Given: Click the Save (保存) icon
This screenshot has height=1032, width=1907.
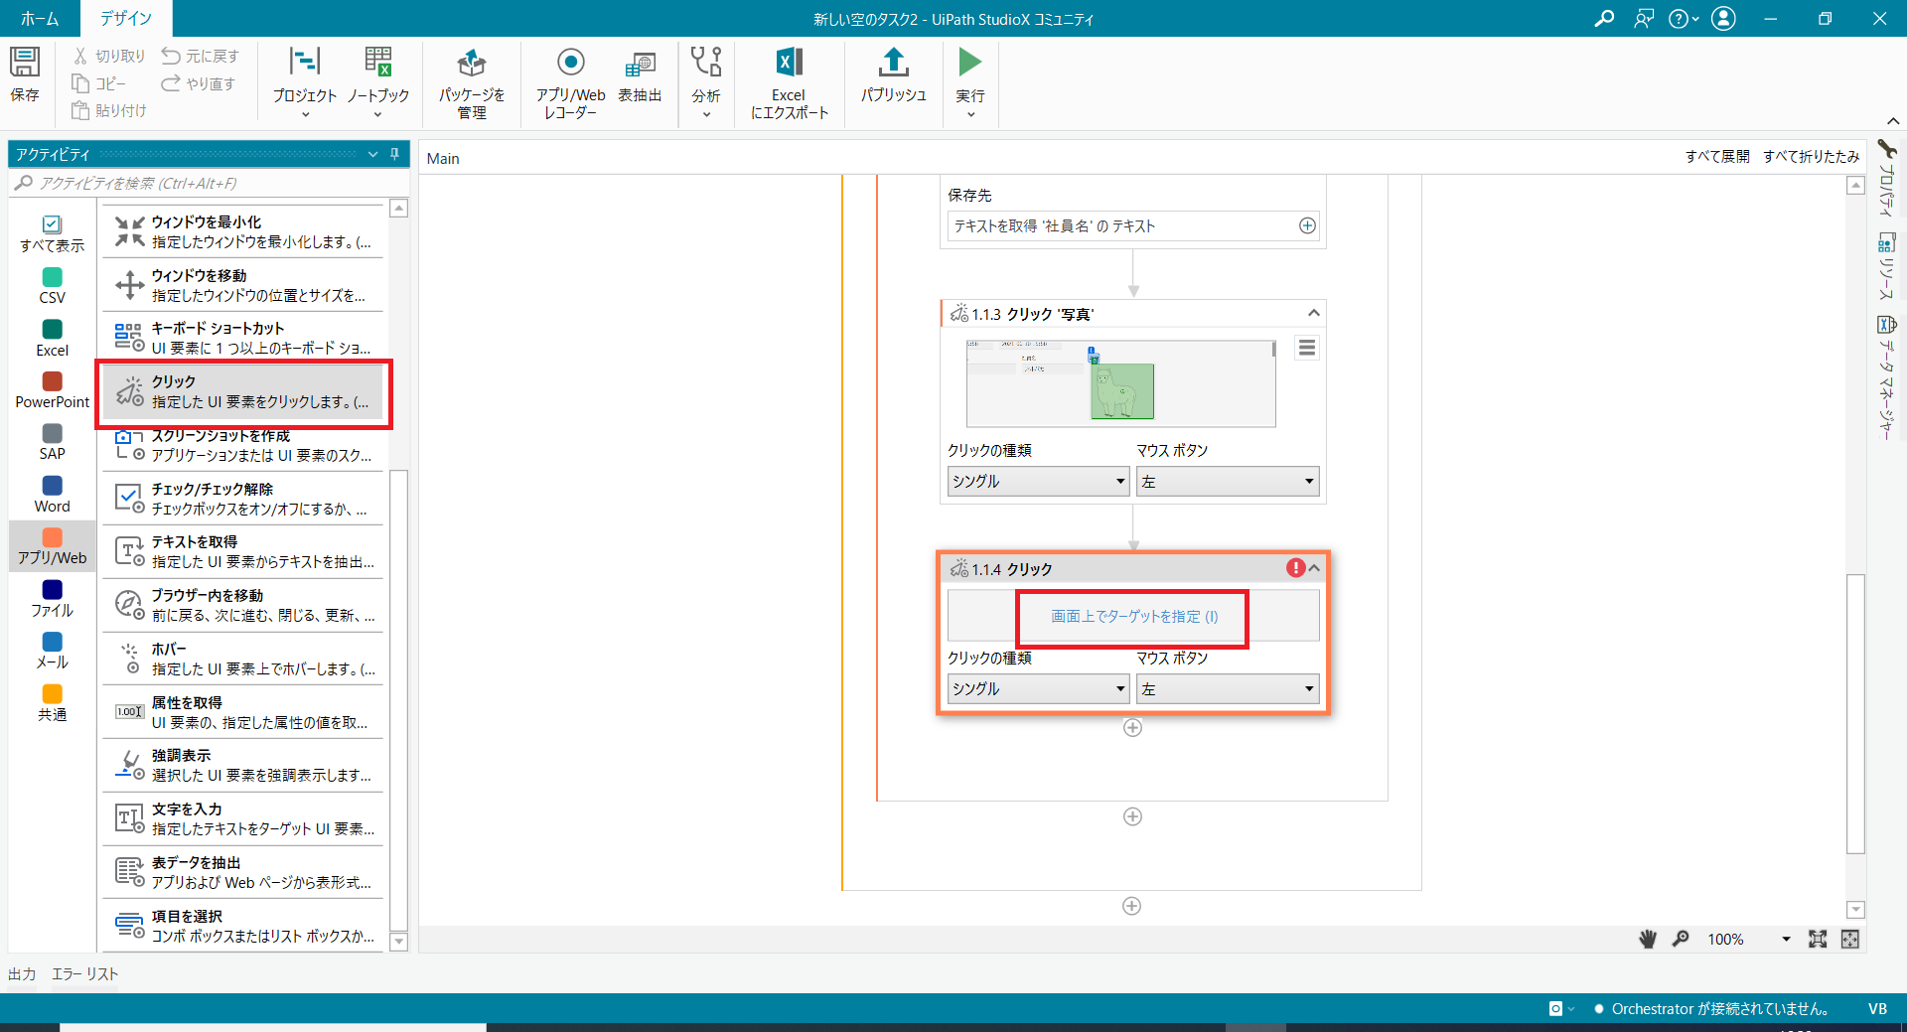Looking at the screenshot, I should click(x=25, y=64).
